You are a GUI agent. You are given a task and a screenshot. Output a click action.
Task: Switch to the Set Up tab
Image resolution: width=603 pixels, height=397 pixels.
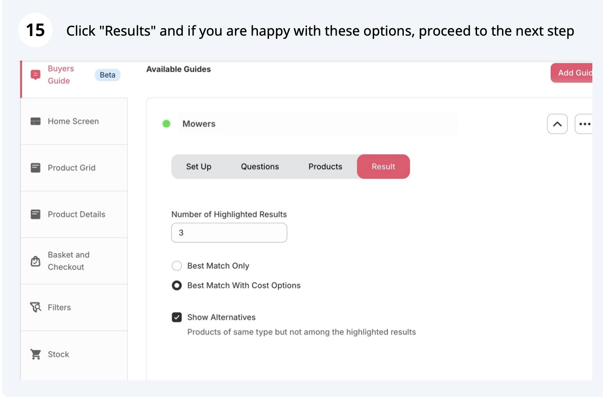[199, 167]
